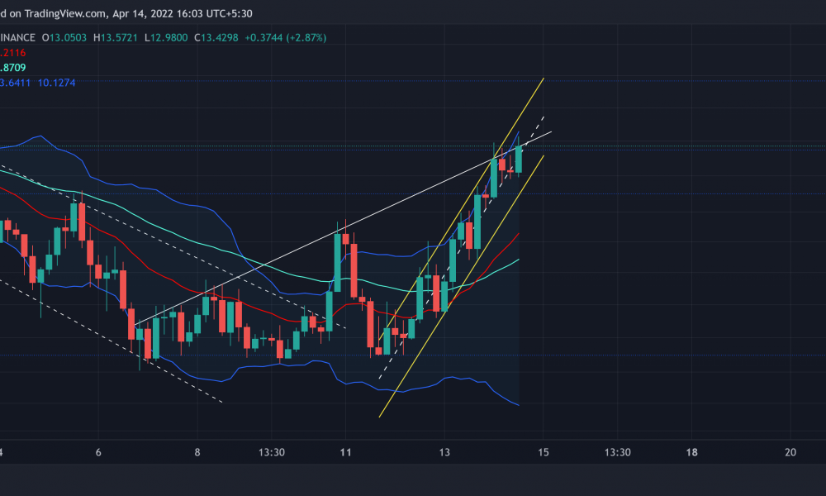826x496 pixels.
Task: Click the time axis label 11
Action: coord(345,452)
